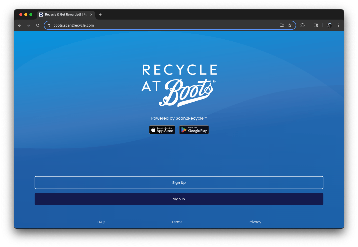Open Chrome's three-dot menu
The width and height of the screenshot is (358, 247).
coord(338,25)
